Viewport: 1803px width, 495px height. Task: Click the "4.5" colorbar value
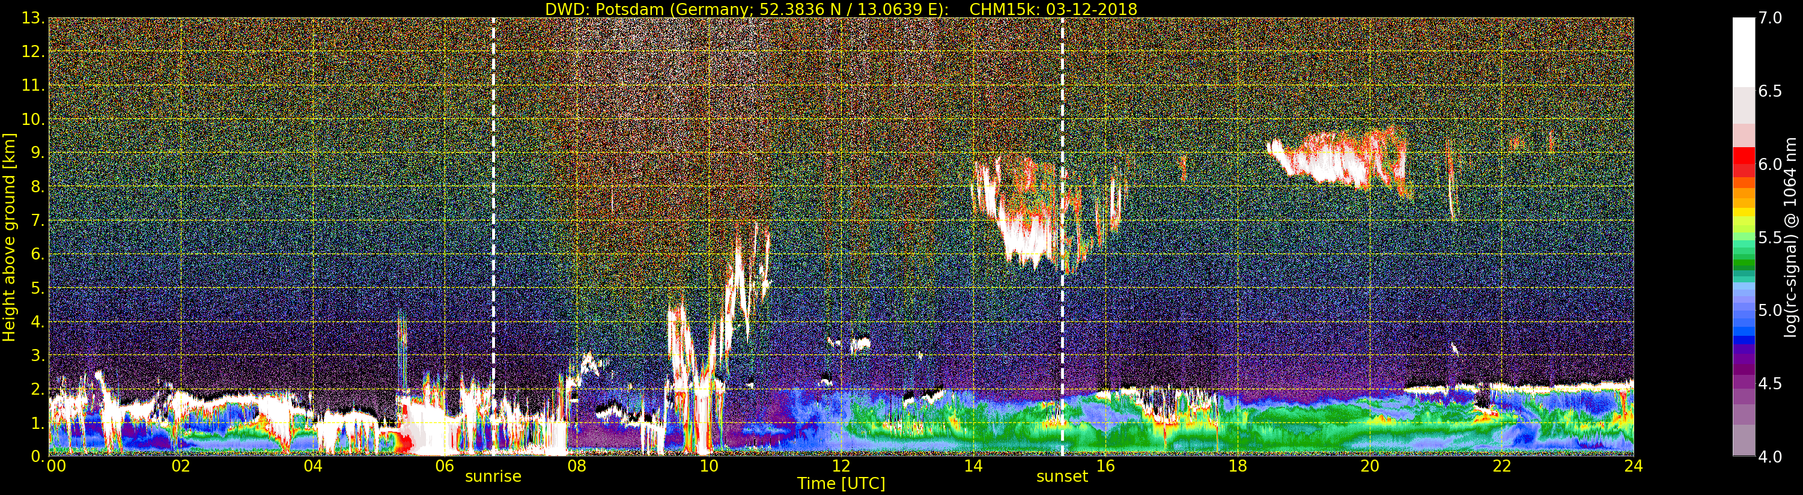[1770, 383]
